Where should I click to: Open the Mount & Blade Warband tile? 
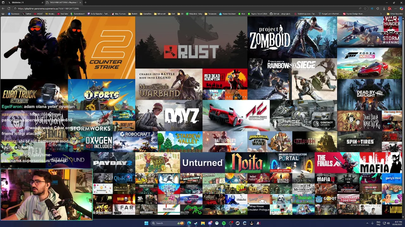(169, 84)
